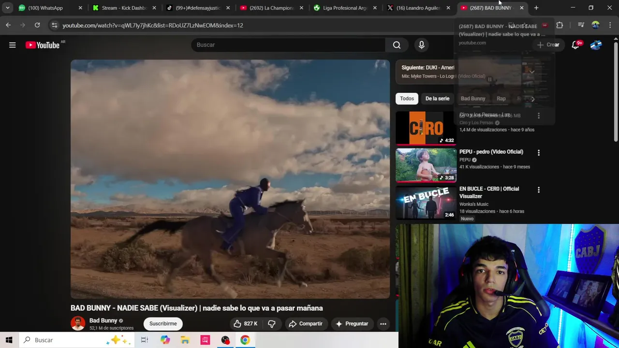The image size is (619, 348).
Task: Open the YouTube account avatar menu
Action: [596, 45]
